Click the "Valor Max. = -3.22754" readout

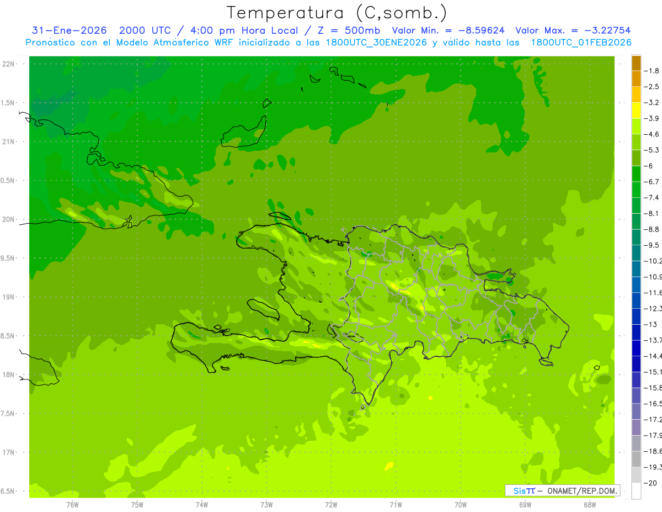[x=573, y=30]
